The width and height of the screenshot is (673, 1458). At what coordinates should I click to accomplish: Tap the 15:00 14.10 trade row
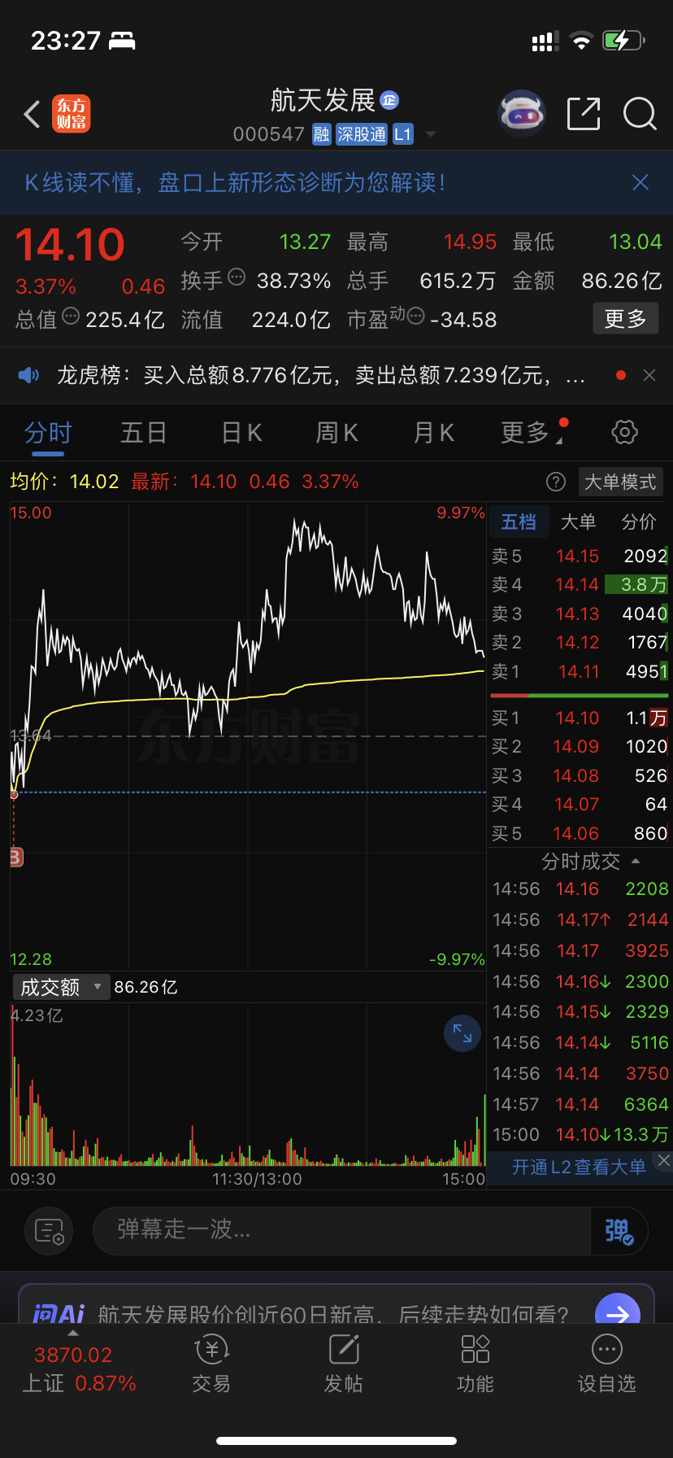click(580, 1134)
